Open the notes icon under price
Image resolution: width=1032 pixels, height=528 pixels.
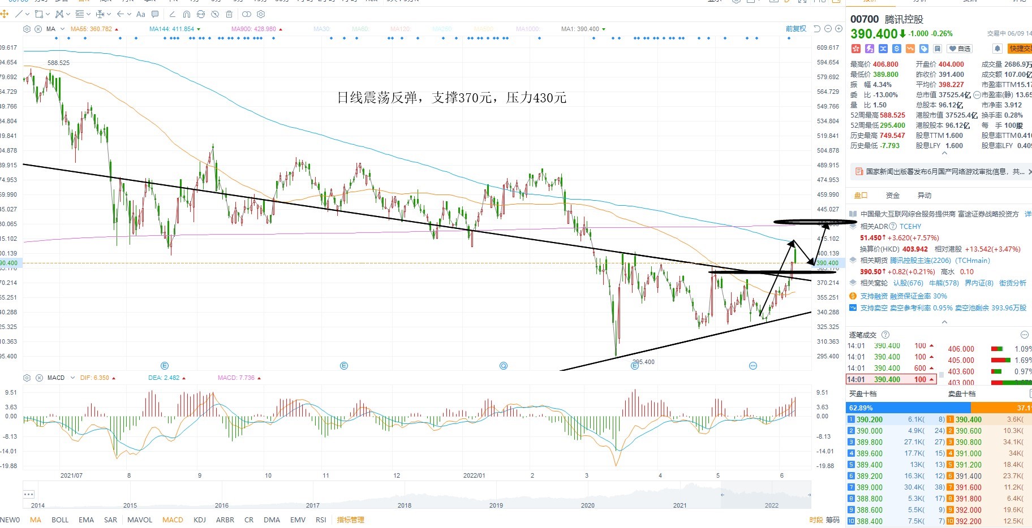[938, 49]
